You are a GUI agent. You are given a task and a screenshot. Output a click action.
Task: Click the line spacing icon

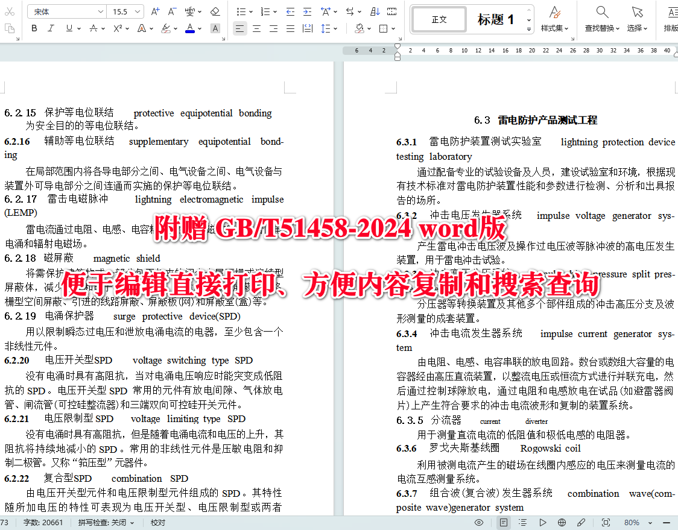click(x=326, y=28)
